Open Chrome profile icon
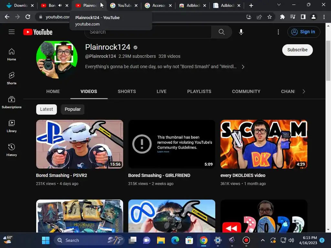The width and height of the screenshot is (331, 248). [x=314, y=17]
